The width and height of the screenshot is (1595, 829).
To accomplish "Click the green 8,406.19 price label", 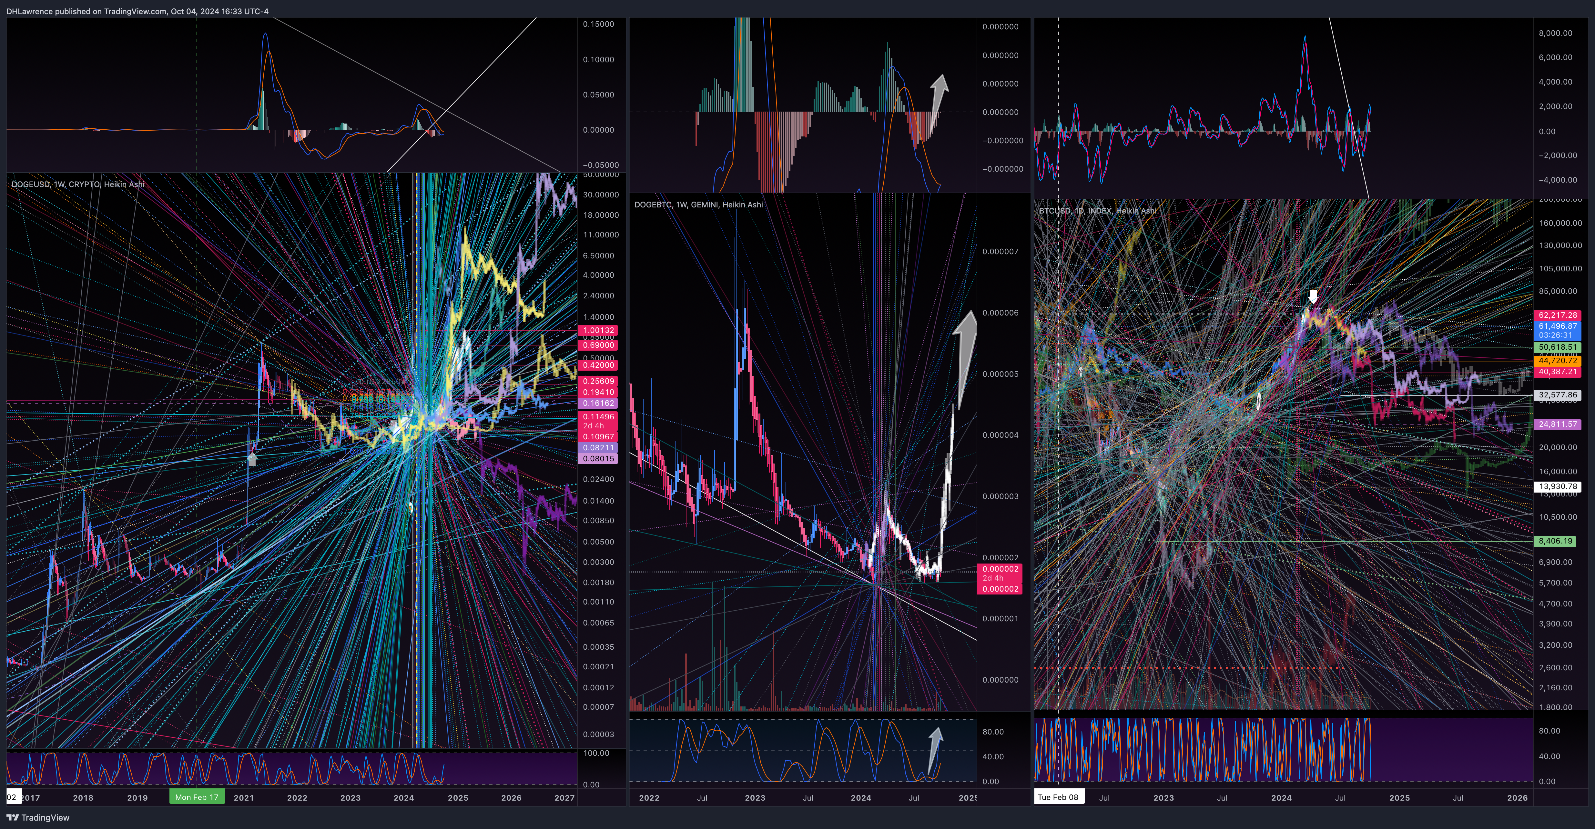I will pyautogui.click(x=1555, y=541).
